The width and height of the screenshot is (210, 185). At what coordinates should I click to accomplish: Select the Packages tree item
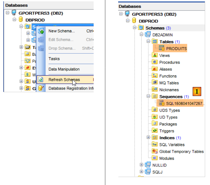click(168, 124)
